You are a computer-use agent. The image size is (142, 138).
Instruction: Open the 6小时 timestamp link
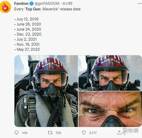pyautogui.click(x=67, y=4)
